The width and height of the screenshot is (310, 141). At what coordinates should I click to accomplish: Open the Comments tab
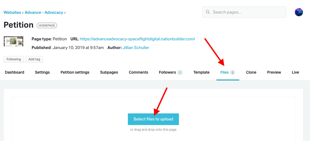click(x=138, y=72)
